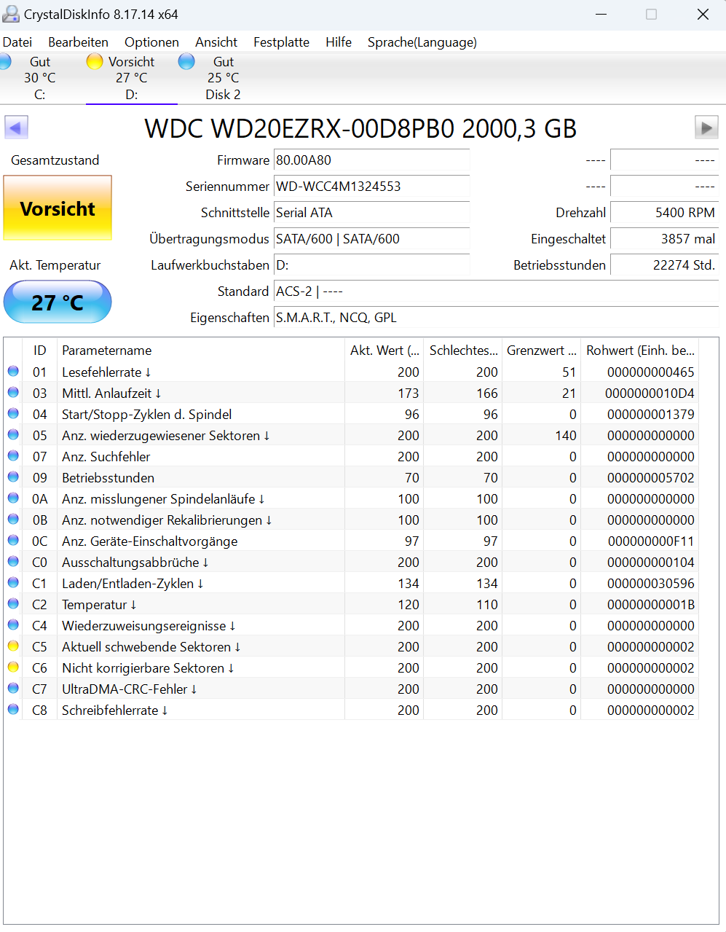Click raw value 00000000001B

651,604
